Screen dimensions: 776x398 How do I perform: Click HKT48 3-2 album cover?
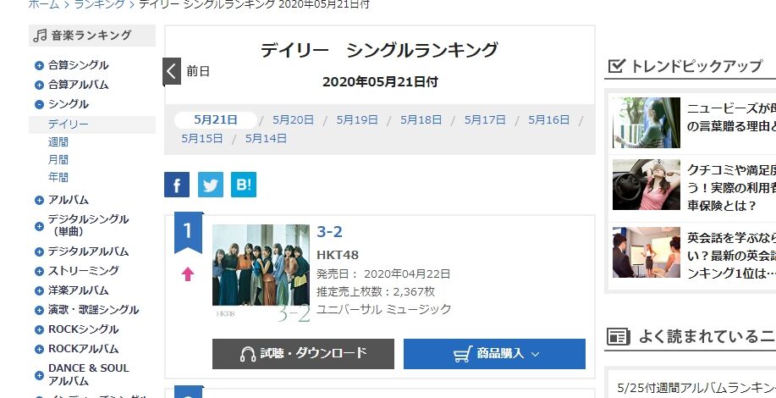point(261,273)
